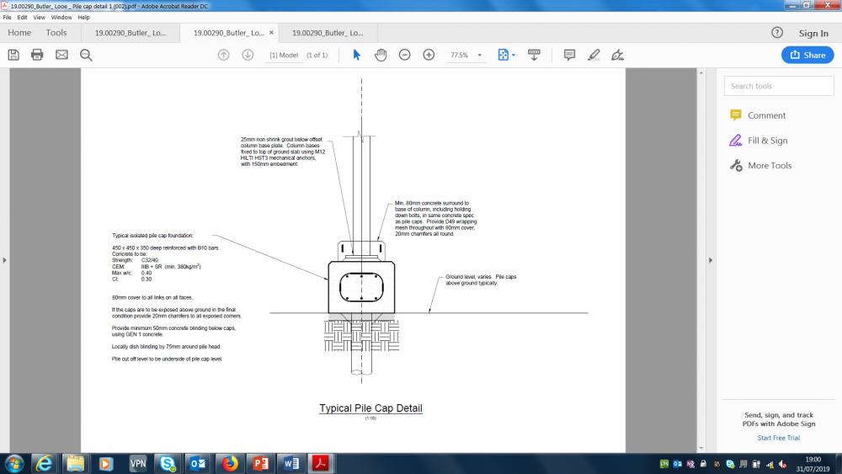Open File Explorer from taskbar
Screen dimensions: 842x474
point(75,464)
